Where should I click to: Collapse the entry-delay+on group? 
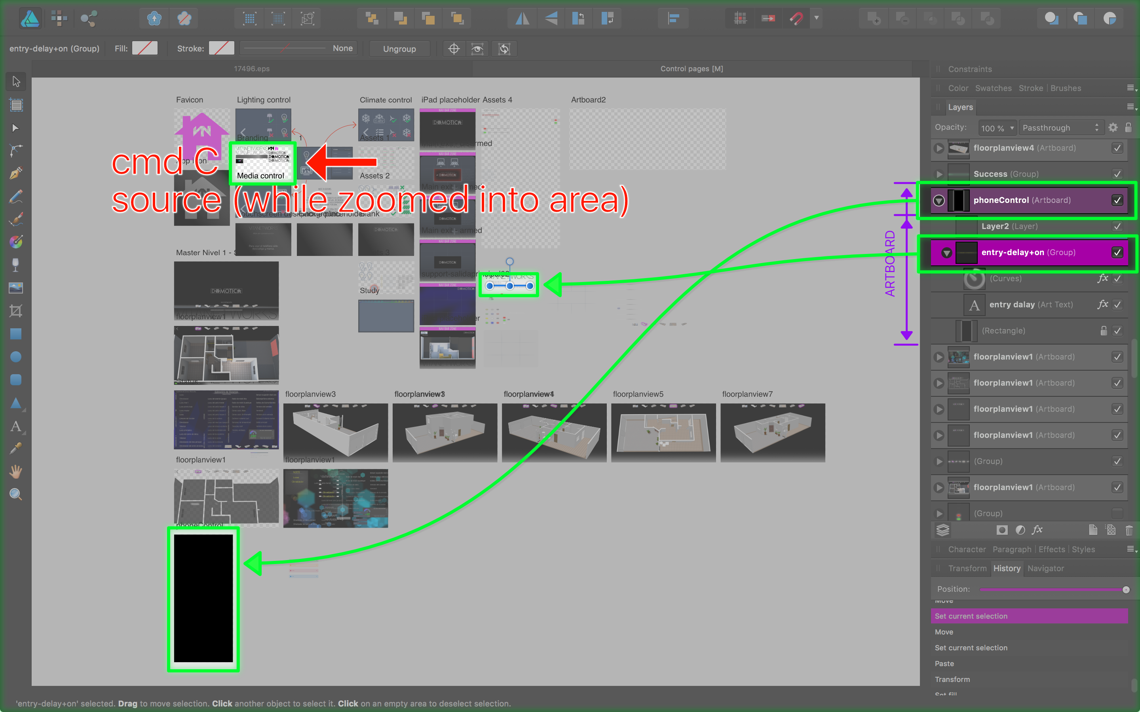(946, 253)
